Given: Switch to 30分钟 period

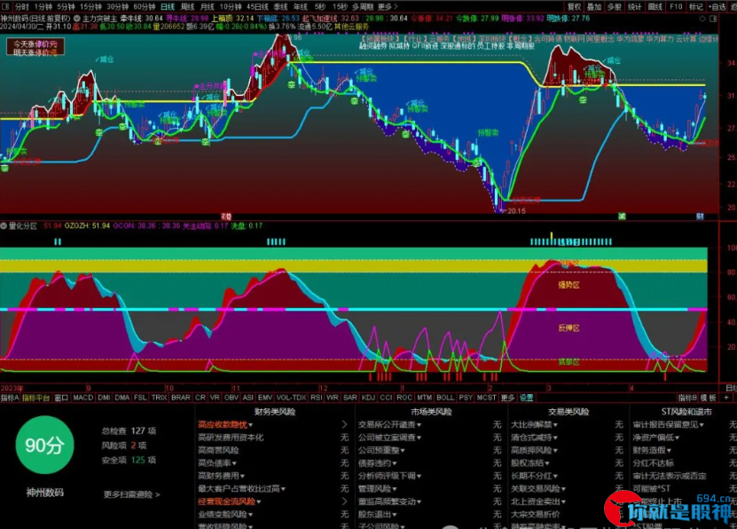Looking at the screenshot, I should click(x=117, y=6).
